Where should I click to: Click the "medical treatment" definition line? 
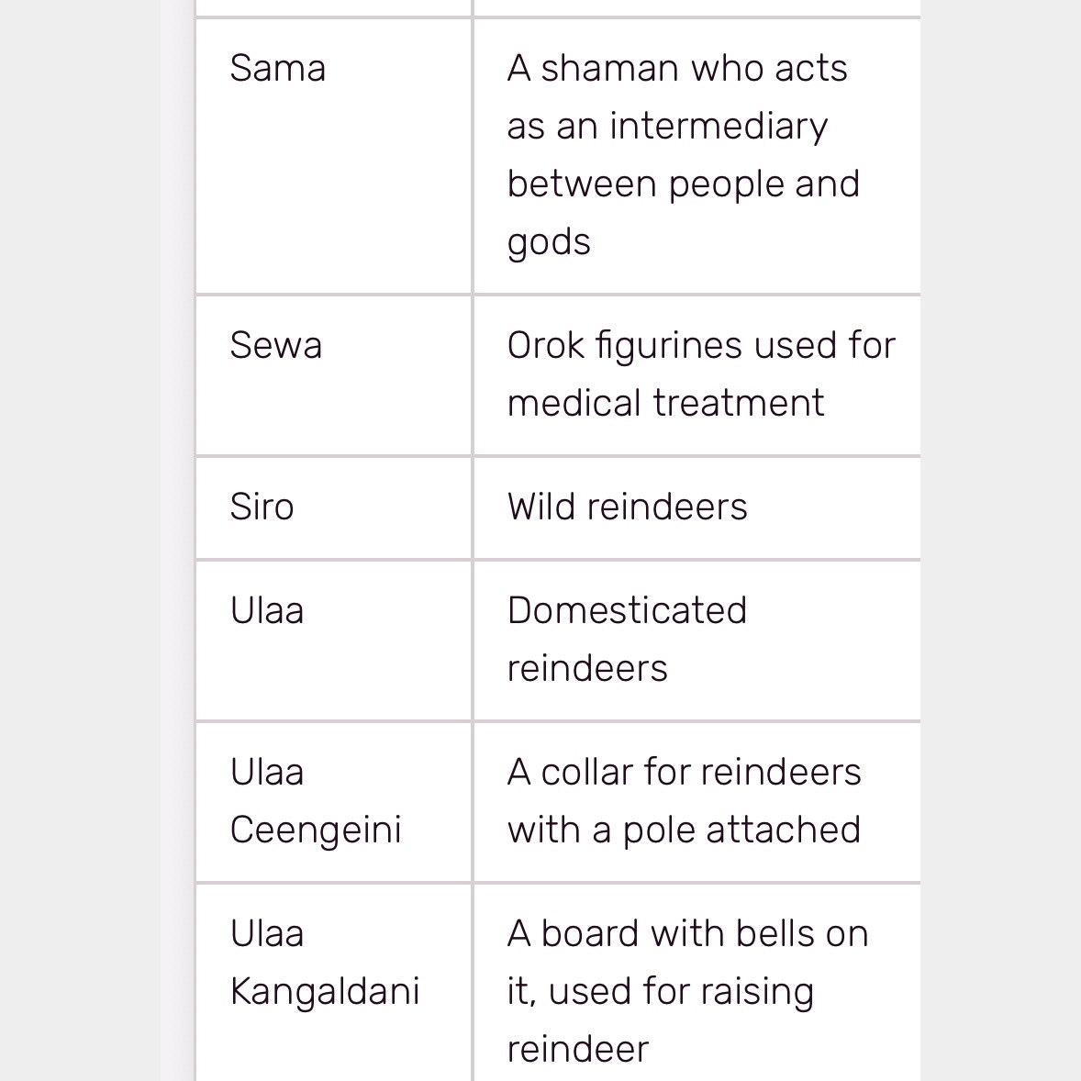(x=665, y=404)
